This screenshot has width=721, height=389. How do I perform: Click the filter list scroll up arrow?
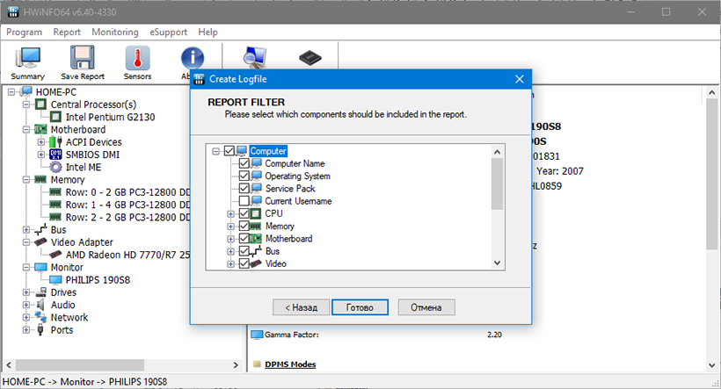[x=497, y=152]
